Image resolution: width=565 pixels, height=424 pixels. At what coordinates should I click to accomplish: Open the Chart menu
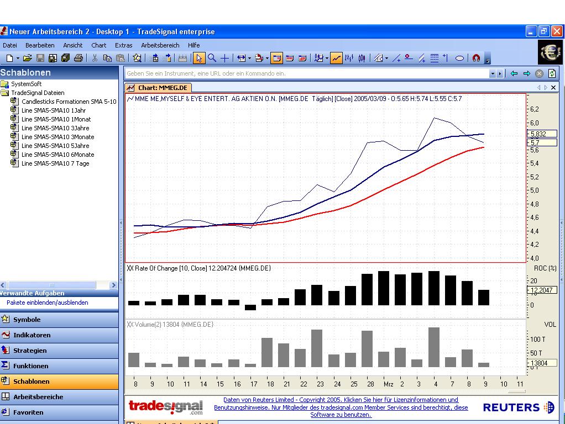tap(99, 45)
